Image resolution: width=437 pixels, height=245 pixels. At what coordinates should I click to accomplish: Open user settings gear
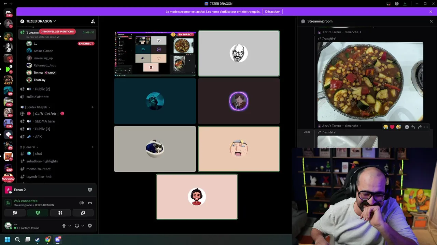click(x=90, y=226)
